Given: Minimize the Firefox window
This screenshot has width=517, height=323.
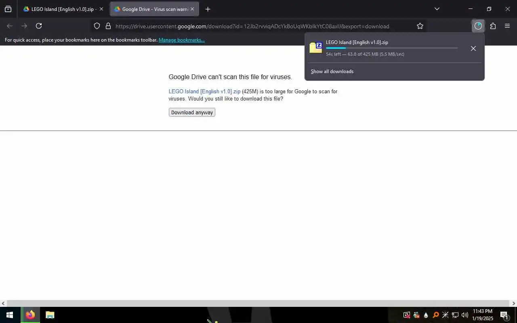Looking at the screenshot, I should point(471,9).
